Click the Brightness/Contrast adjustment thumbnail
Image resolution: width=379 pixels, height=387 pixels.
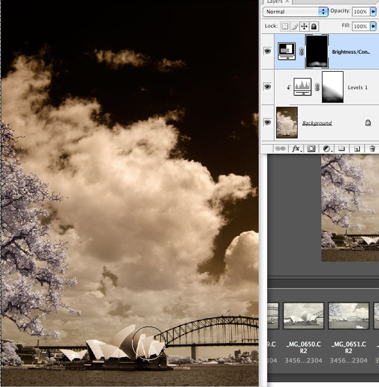286,51
